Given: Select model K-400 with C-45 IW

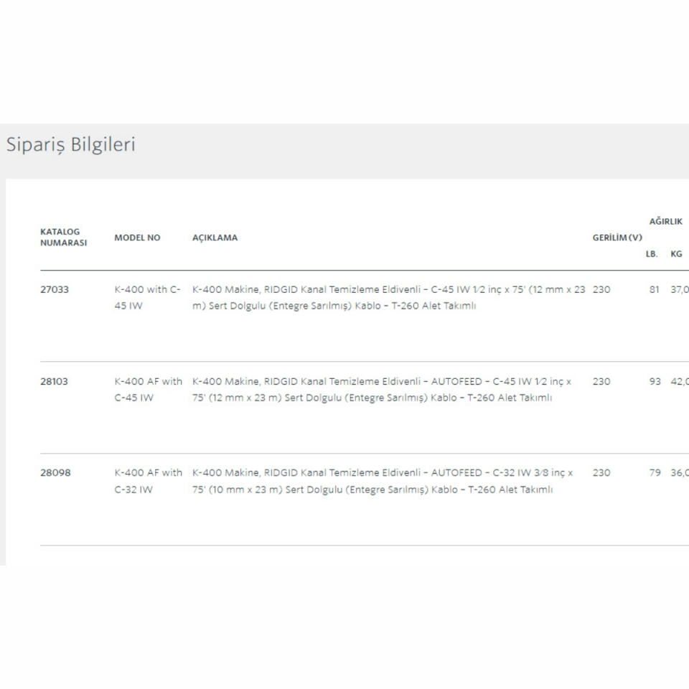Looking at the screenshot, I should coord(147,297).
